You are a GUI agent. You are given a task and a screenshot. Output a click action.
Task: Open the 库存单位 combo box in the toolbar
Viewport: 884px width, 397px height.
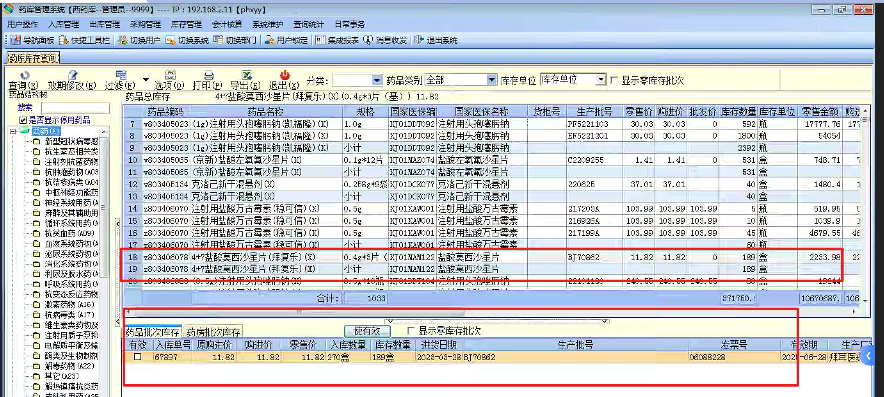click(x=573, y=79)
